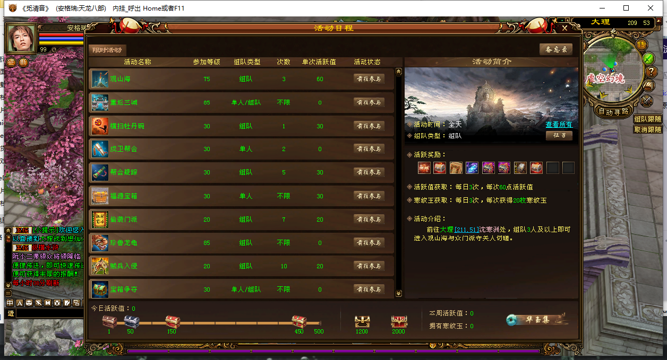Click the 2000 weekly reward chest
667x360 pixels.
(x=398, y=321)
